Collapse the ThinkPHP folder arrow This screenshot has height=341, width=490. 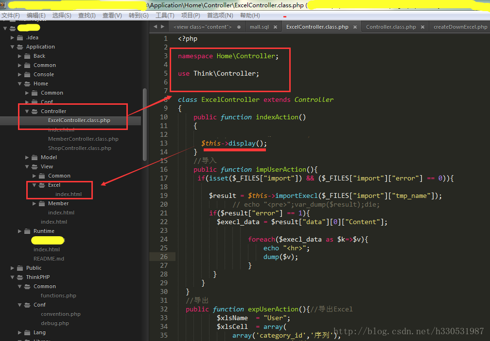(13, 277)
